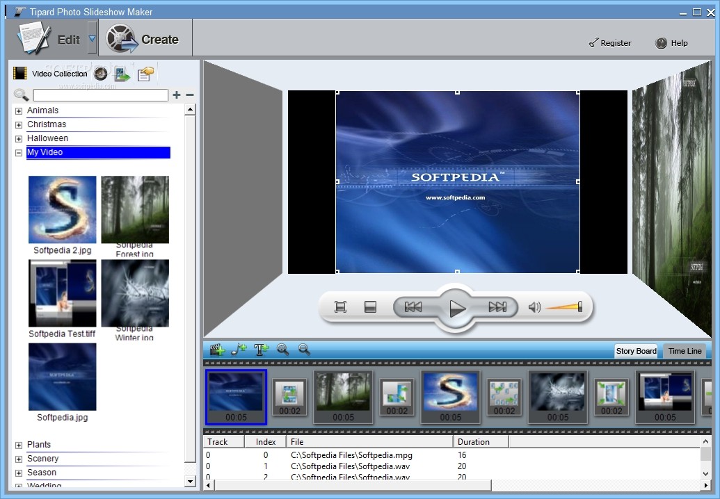Zoom out on the timeline
This screenshot has height=499, width=720.
coord(305,350)
